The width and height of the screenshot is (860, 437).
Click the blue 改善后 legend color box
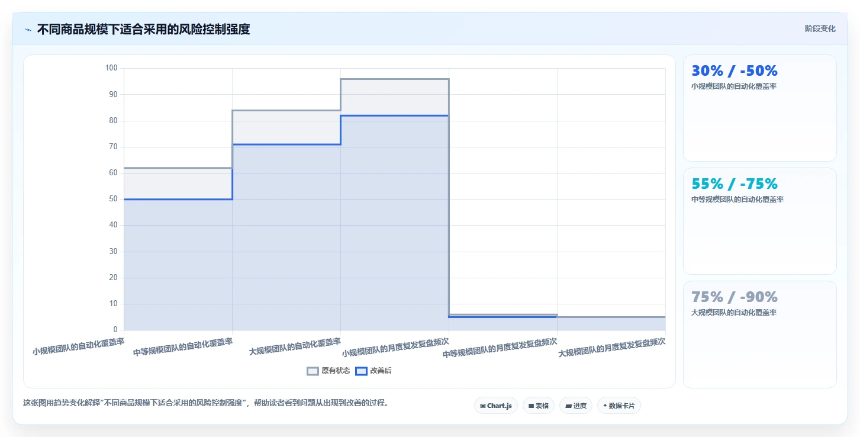(x=361, y=371)
